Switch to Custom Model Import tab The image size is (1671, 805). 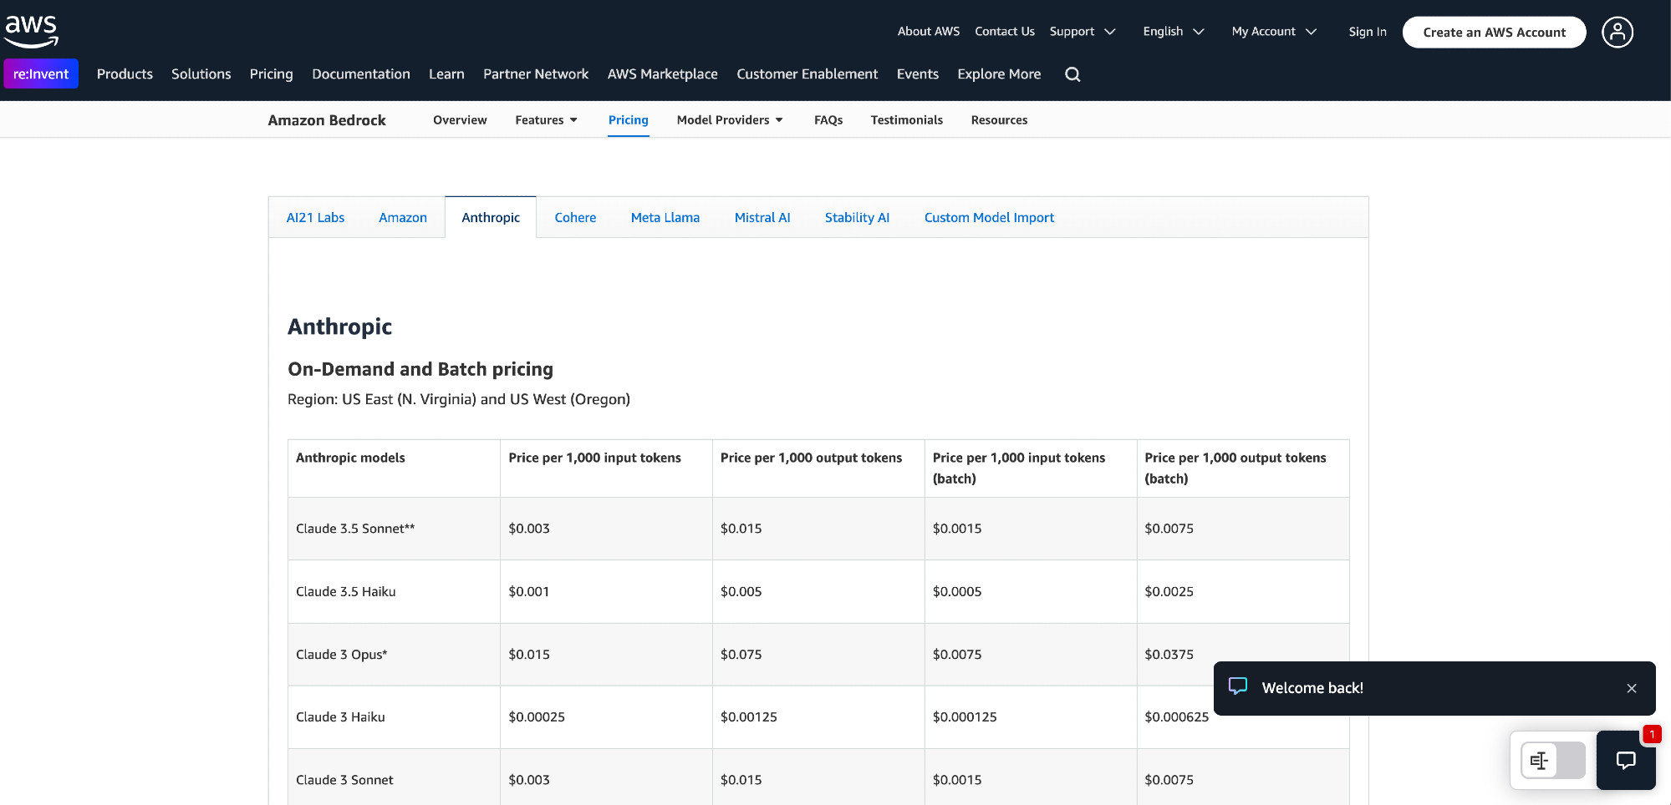point(989,218)
